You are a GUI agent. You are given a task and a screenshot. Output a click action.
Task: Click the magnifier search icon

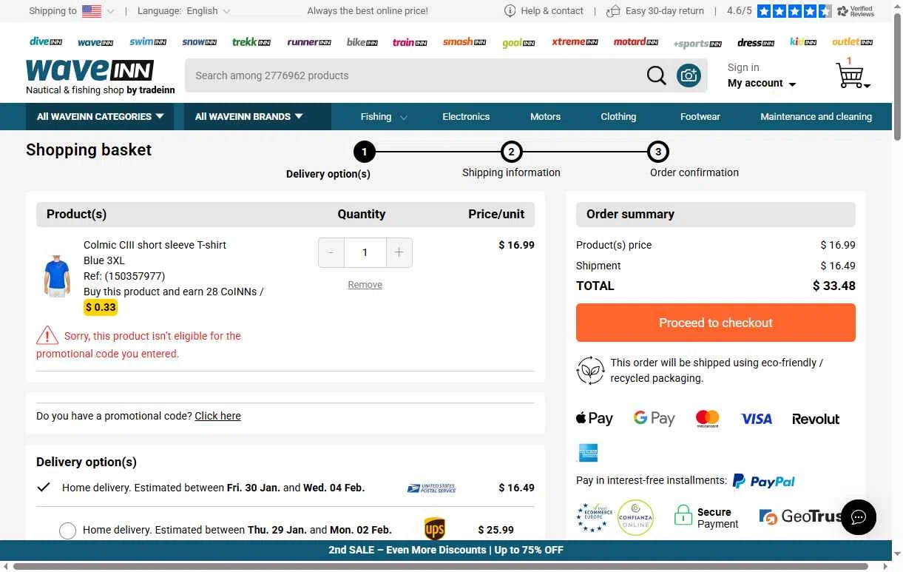click(x=656, y=75)
